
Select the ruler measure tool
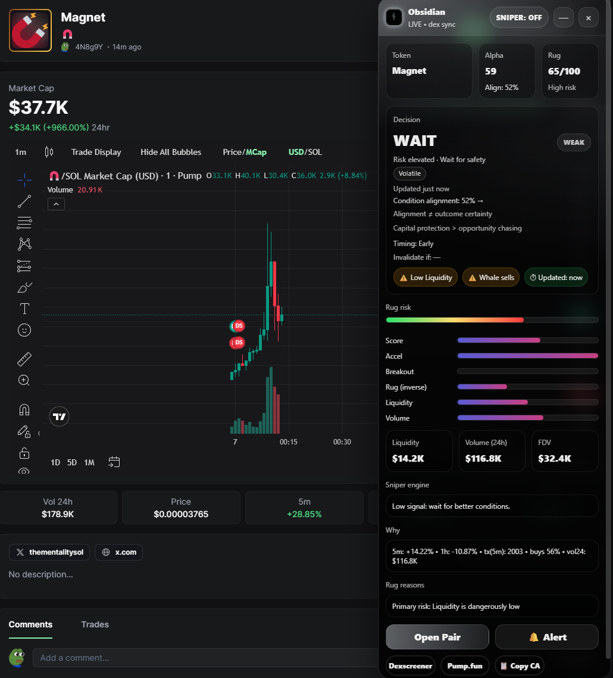click(x=24, y=359)
